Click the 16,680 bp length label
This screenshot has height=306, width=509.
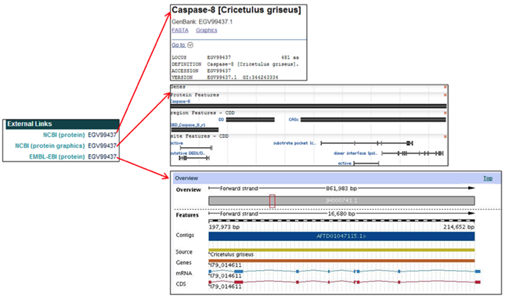pos(341,214)
